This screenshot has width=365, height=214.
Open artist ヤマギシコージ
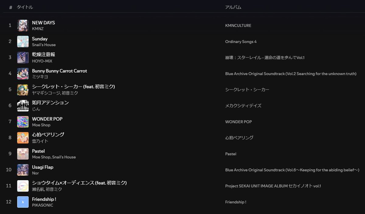[x=46, y=93]
